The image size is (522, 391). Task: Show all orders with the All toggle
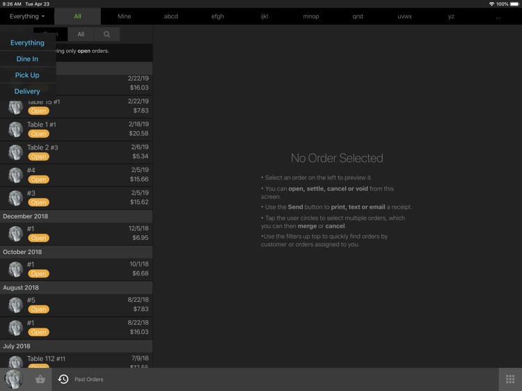81,34
